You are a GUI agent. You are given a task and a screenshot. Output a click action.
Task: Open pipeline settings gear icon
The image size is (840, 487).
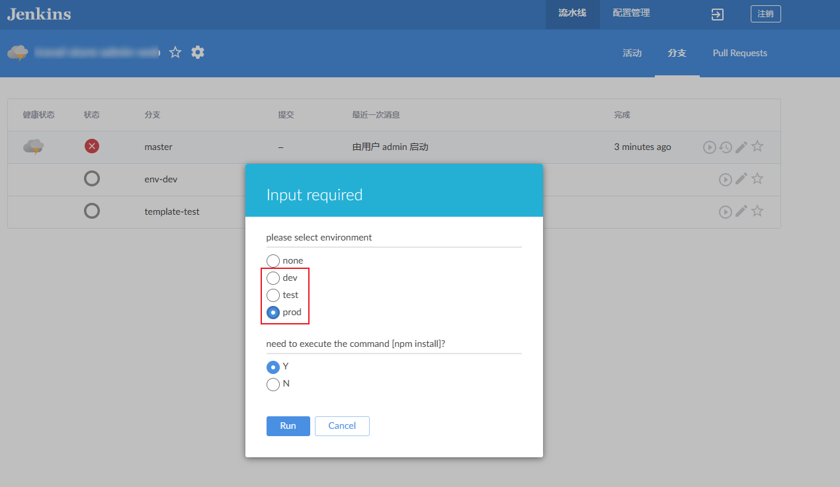tap(198, 52)
